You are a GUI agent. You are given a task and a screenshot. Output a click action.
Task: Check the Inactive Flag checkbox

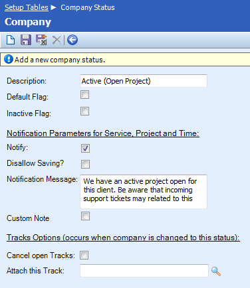tap(84, 111)
